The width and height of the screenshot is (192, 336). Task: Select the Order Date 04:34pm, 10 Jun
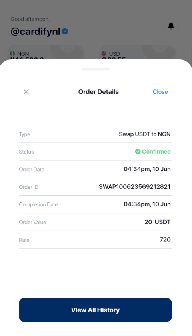pos(147,169)
